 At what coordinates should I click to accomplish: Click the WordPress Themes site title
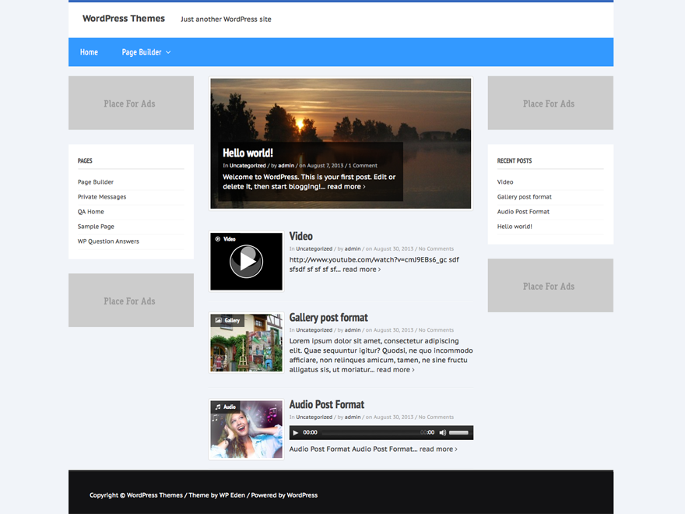point(124,19)
